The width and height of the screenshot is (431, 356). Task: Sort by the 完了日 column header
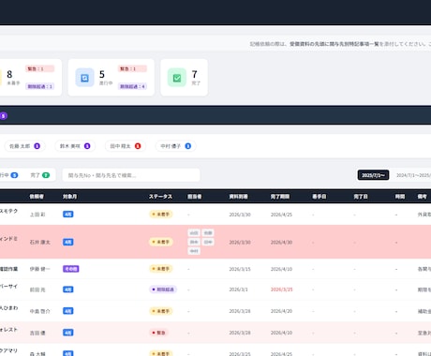[361, 197]
